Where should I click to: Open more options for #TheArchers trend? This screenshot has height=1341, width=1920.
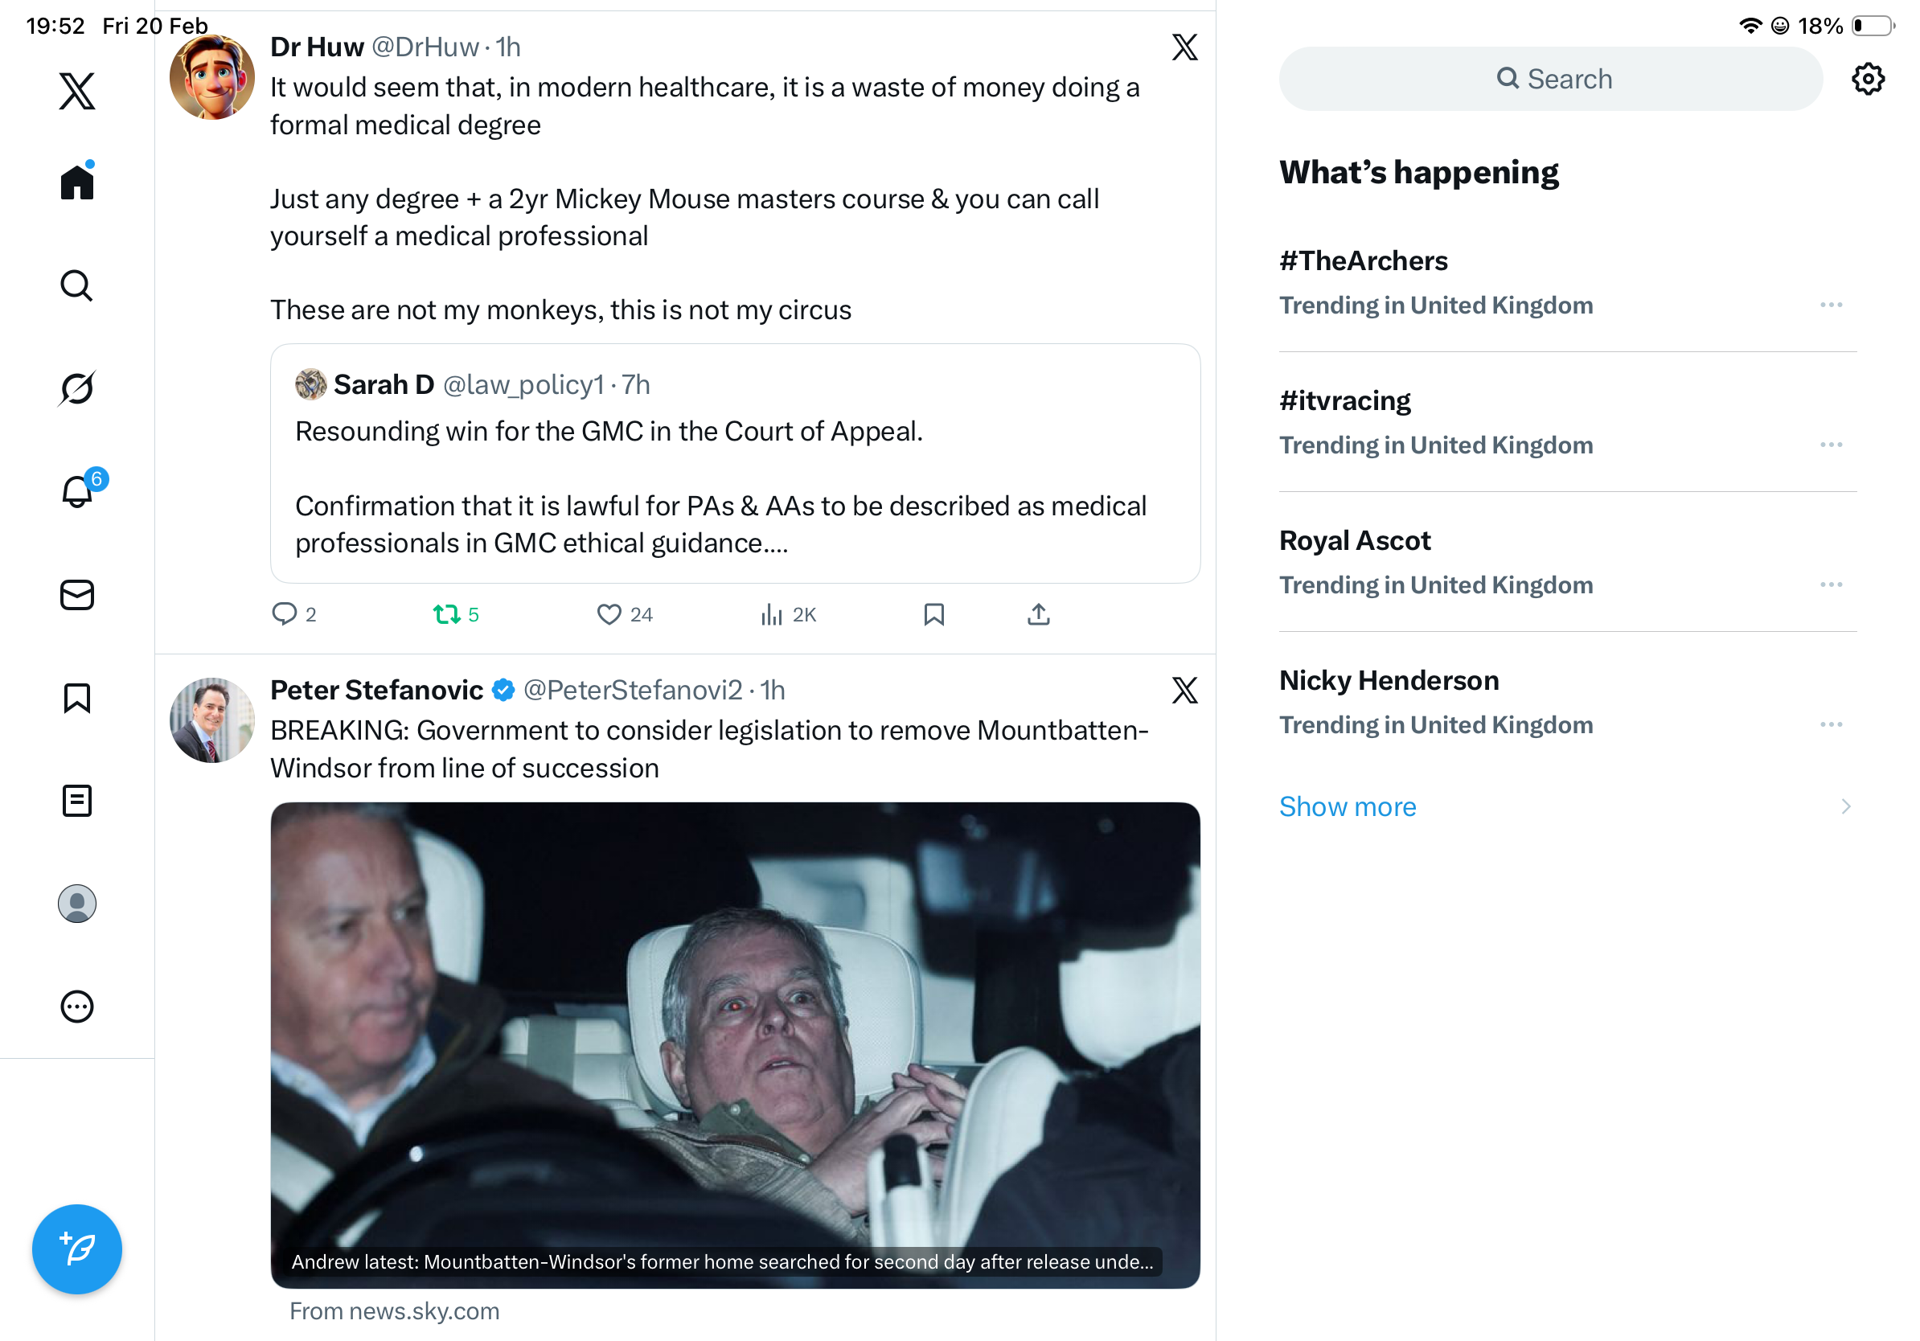[1831, 306]
